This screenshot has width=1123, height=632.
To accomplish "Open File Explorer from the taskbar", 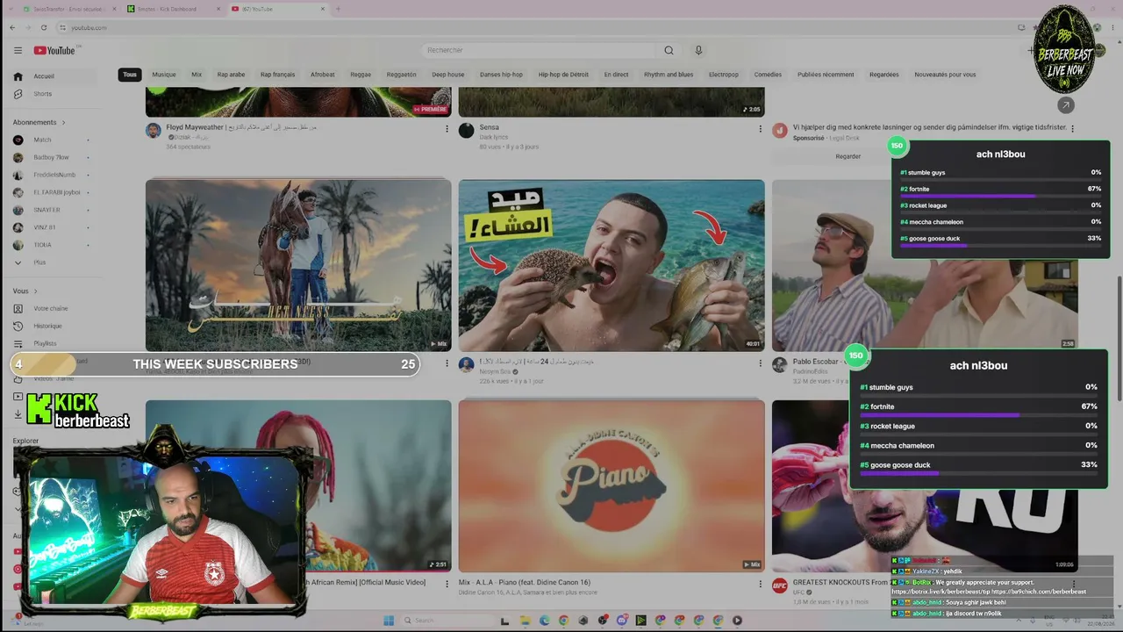I will pos(525,621).
